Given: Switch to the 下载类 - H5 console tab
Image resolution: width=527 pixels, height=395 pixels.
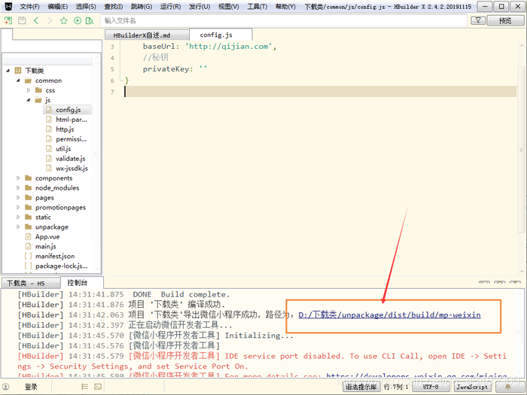Looking at the screenshot, I should point(31,283).
